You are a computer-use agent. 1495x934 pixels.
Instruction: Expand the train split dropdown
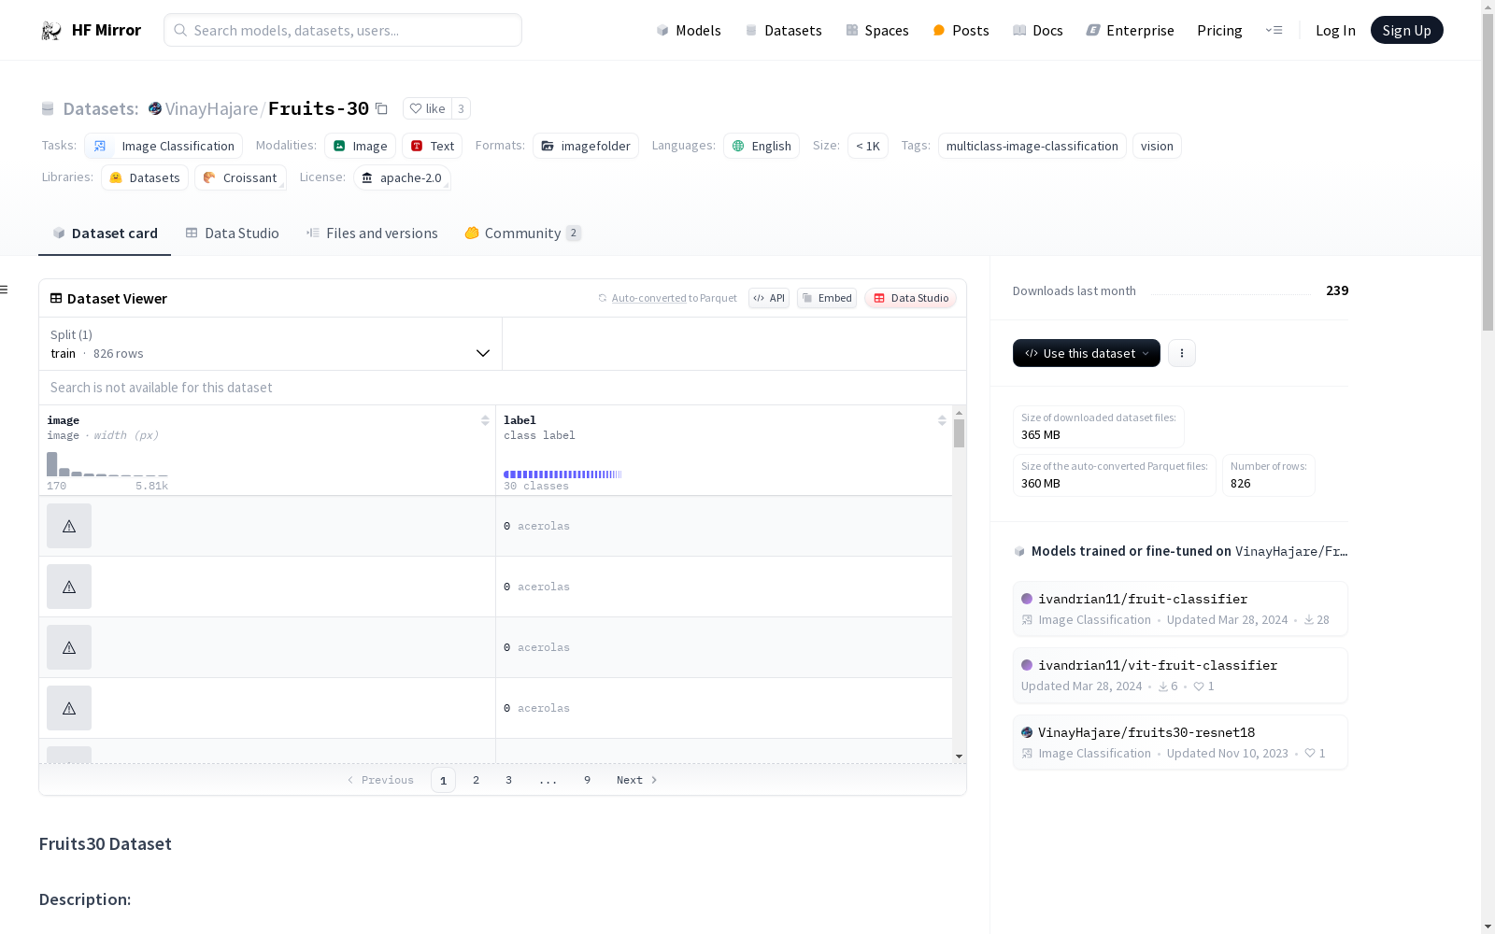(x=270, y=344)
